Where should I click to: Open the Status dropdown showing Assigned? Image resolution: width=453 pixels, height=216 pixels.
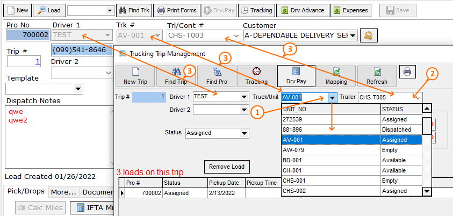point(245,133)
